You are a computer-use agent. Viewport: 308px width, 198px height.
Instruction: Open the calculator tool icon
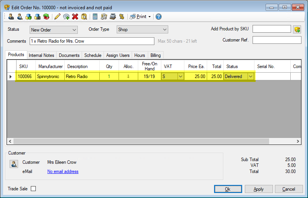95,17
